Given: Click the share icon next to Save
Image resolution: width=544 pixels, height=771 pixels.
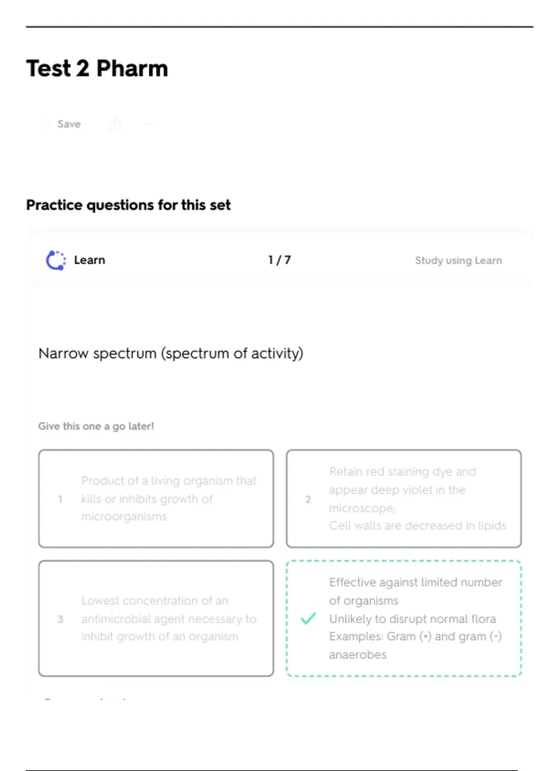Looking at the screenshot, I should (x=115, y=123).
